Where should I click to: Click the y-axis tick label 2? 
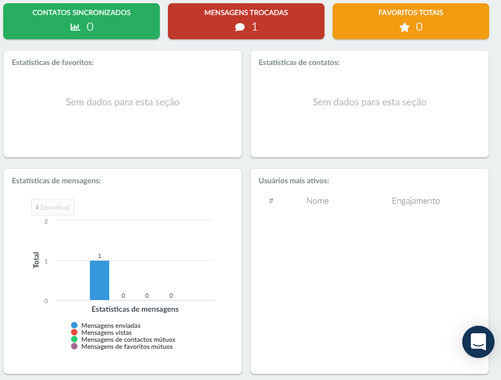click(x=46, y=221)
